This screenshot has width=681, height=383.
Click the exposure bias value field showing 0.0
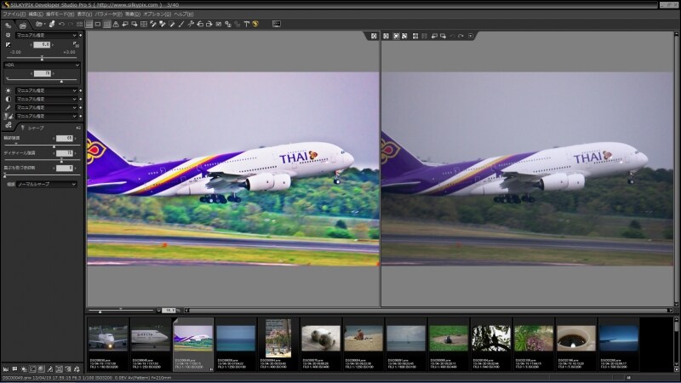[42, 45]
